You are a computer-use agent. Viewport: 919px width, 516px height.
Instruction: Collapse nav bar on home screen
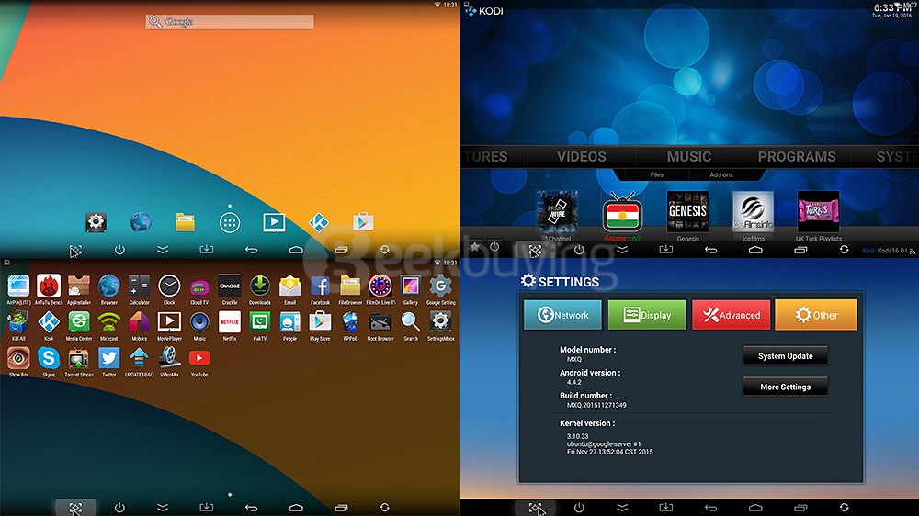tap(163, 250)
